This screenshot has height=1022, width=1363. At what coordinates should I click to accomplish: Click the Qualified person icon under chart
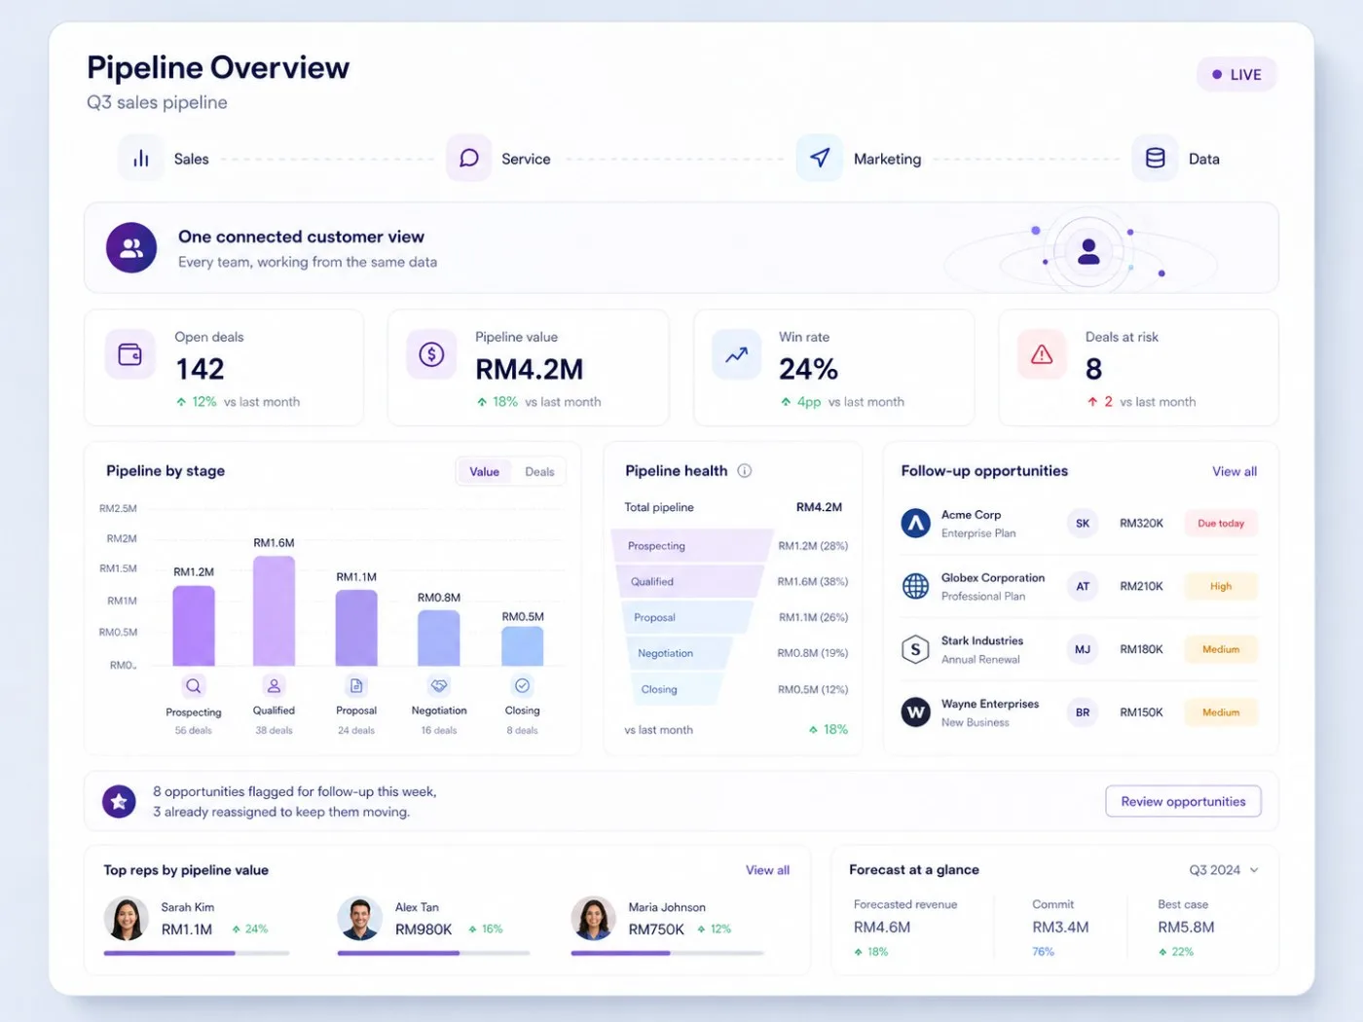[275, 686]
